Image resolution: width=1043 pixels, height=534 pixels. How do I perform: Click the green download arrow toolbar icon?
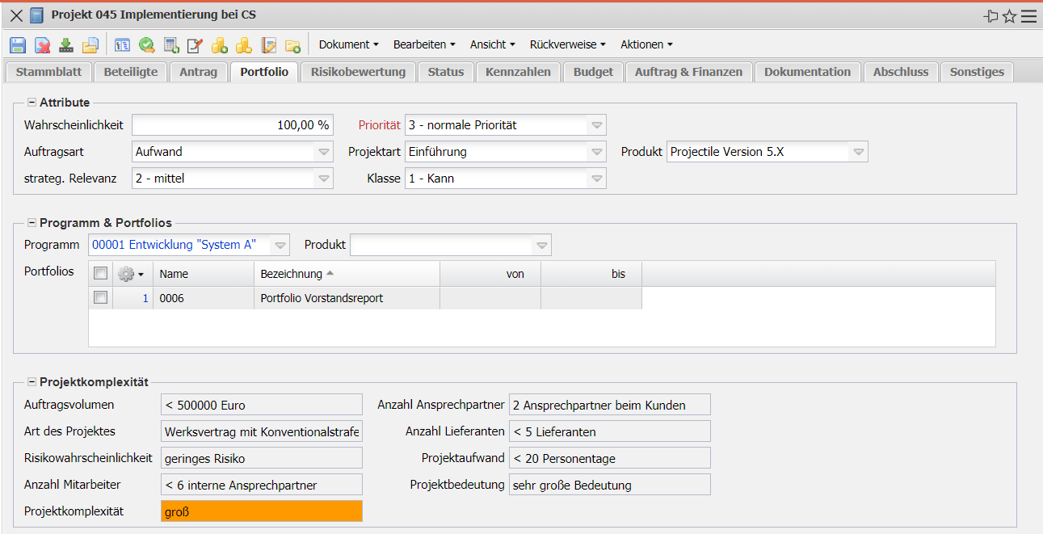[x=66, y=45]
